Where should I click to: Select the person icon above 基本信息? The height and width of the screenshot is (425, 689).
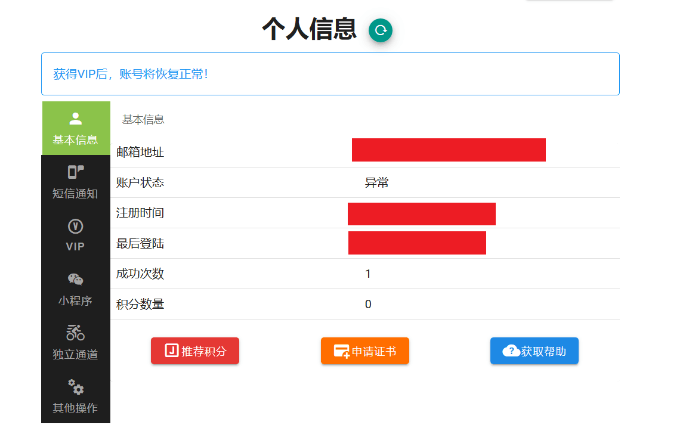tap(76, 119)
